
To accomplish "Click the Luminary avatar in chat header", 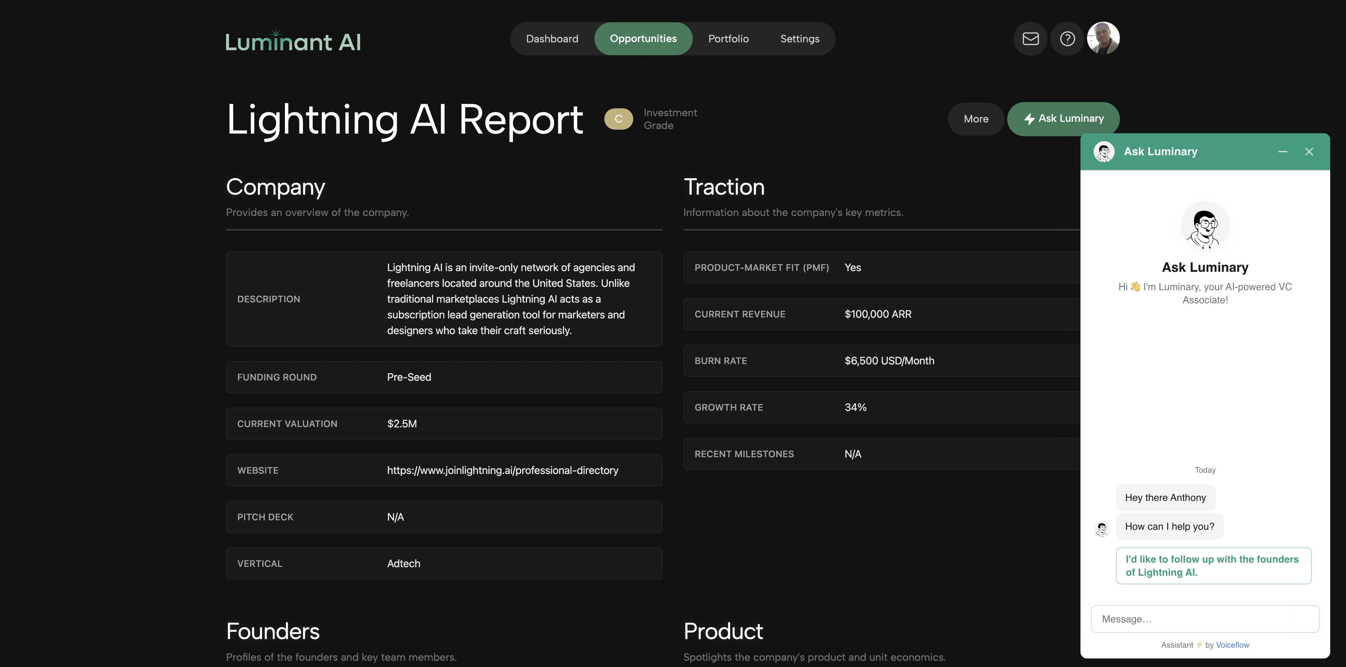I will click(1104, 152).
